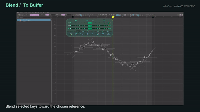Click the outliner vertical scrollbar
The height and width of the screenshot is (112, 200).
(51, 61)
